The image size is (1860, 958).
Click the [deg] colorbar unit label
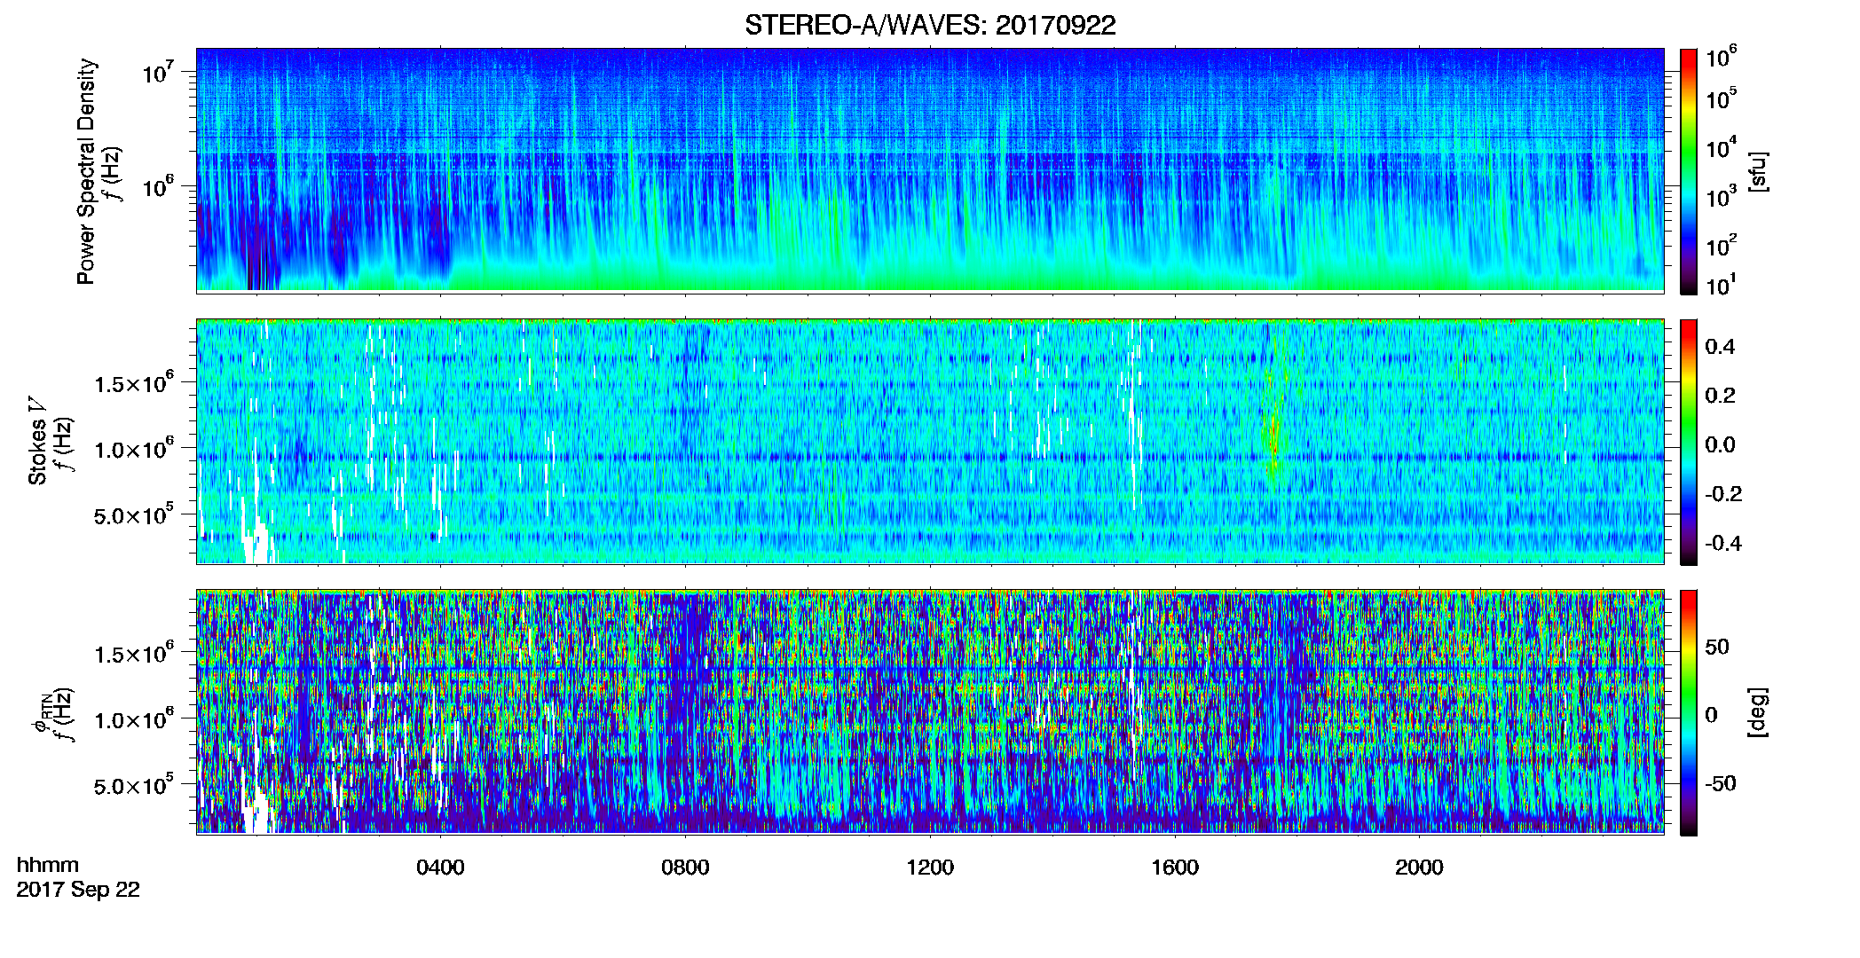[x=1759, y=712]
